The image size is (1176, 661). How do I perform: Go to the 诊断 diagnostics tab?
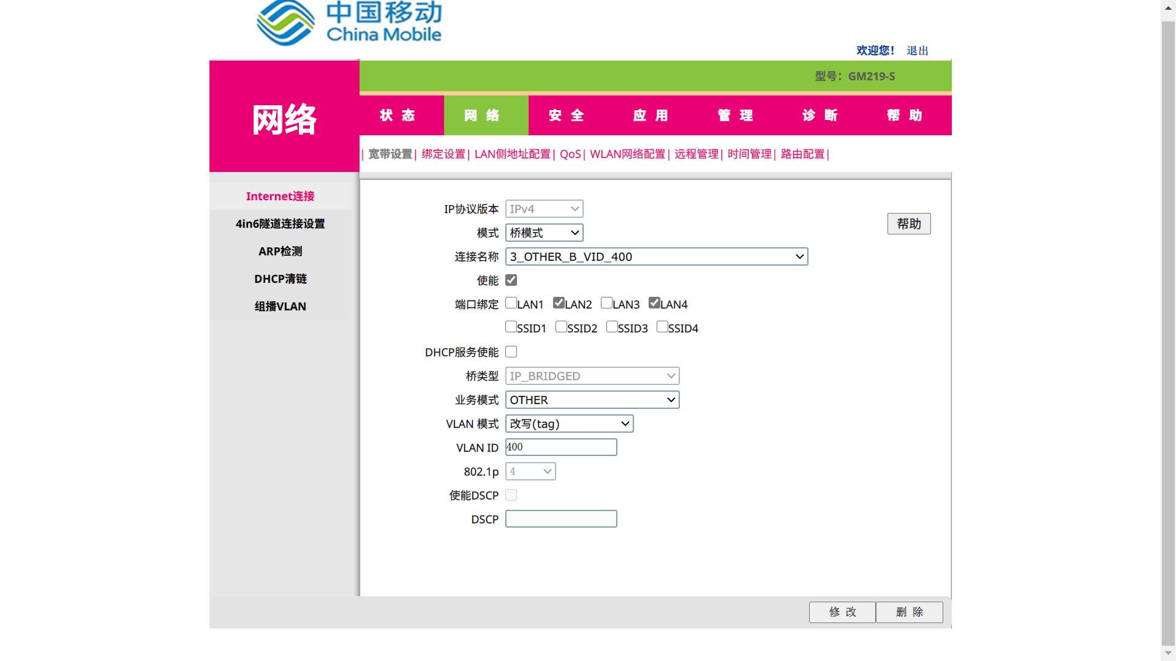(x=821, y=115)
